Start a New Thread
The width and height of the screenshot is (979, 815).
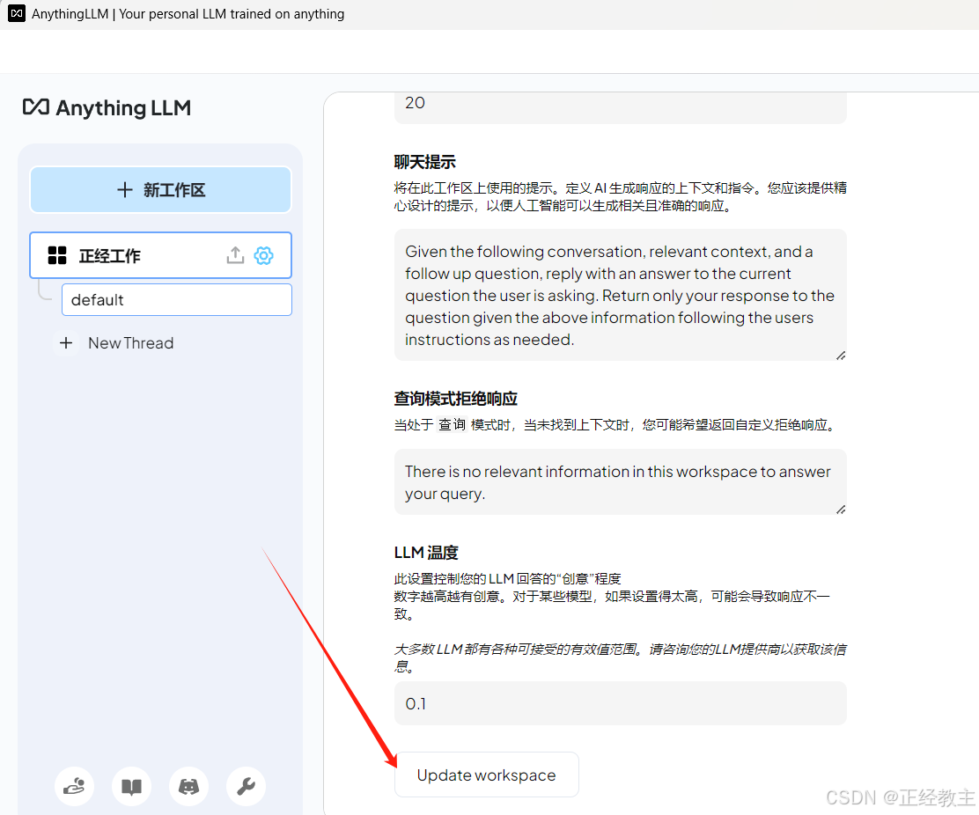pyautogui.click(x=130, y=343)
